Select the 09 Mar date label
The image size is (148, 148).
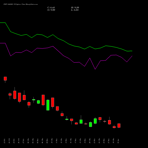(x=47, y=141)
